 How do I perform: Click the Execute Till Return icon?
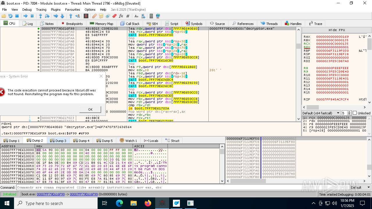pos(71,16)
